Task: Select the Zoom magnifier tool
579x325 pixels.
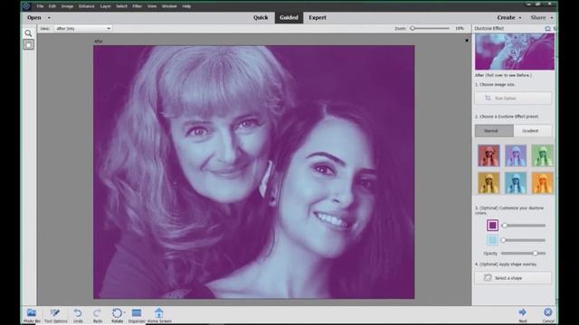Action: pyautogui.click(x=28, y=33)
